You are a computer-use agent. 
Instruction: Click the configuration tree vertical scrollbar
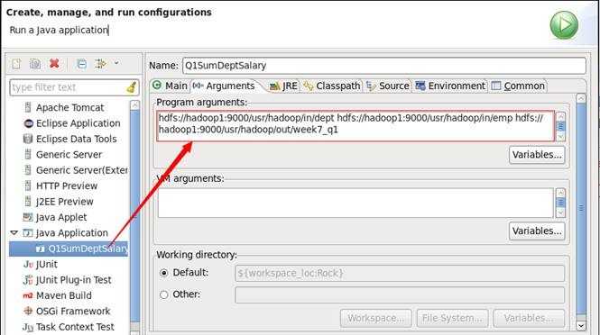pos(134,216)
